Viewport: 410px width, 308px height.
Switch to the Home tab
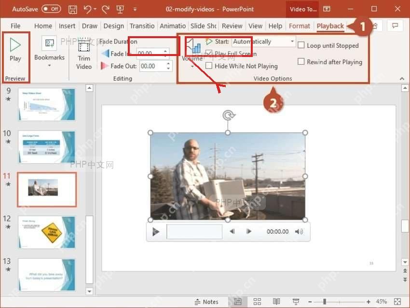click(43, 26)
